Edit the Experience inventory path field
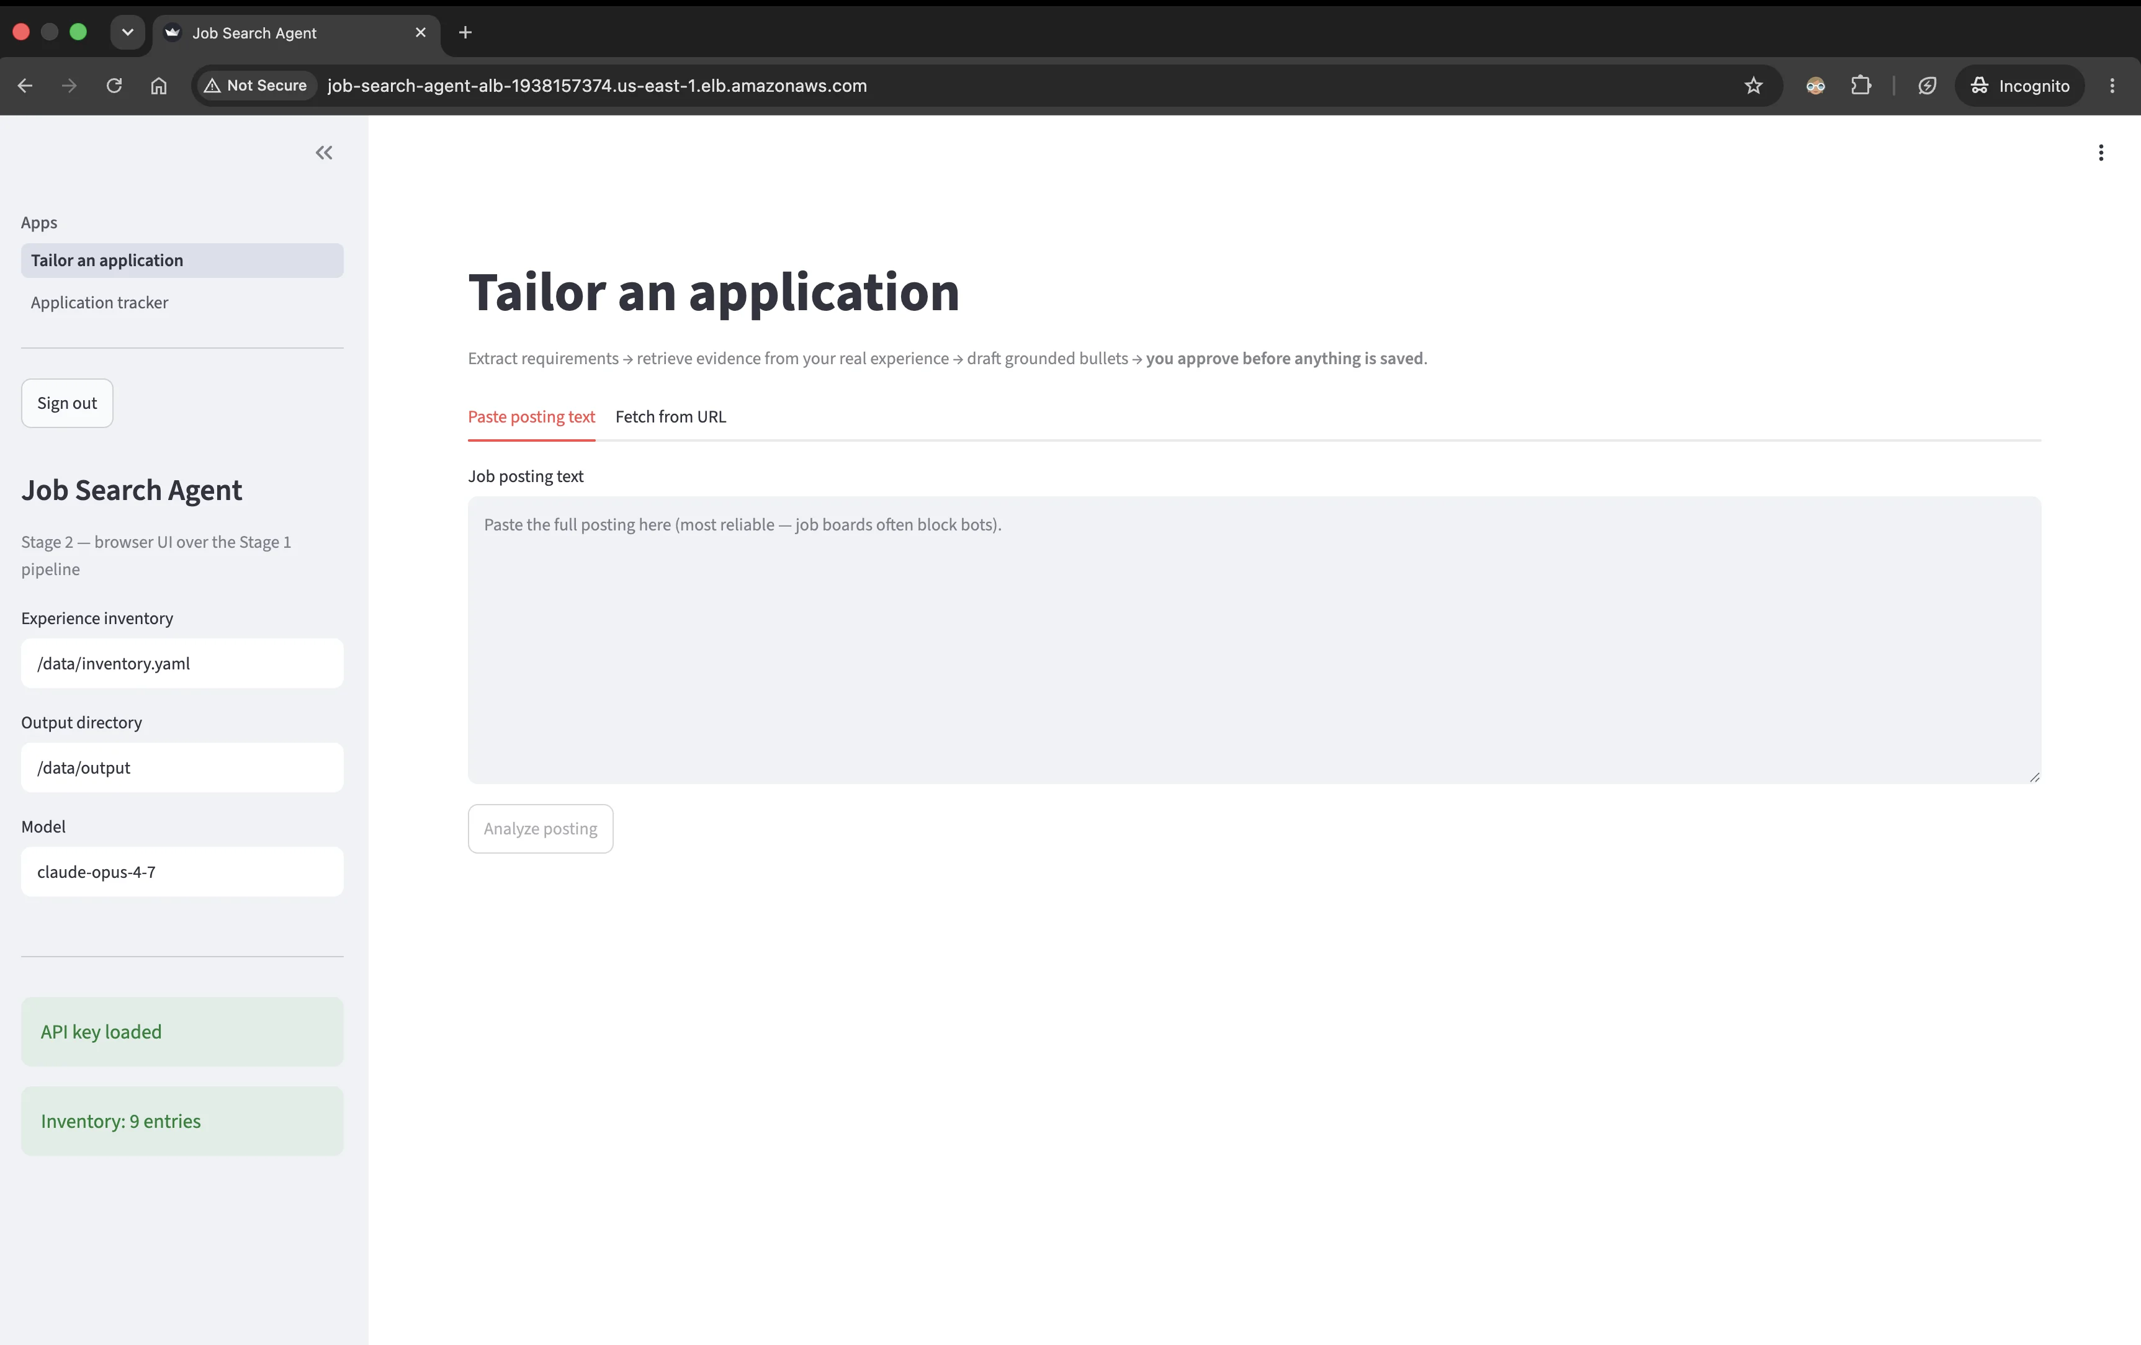This screenshot has height=1345, width=2141. pyautogui.click(x=182, y=663)
